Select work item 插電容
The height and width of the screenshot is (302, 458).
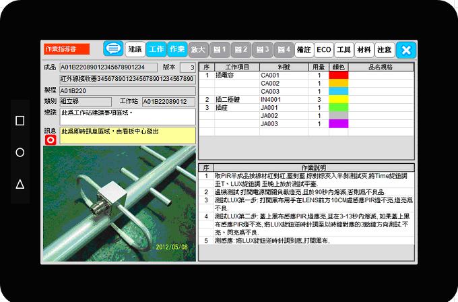click(x=237, y=75)
